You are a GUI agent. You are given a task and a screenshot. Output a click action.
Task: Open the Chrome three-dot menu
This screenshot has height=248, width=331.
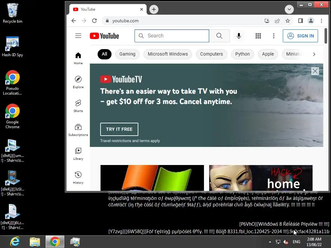tap(321, 21)
